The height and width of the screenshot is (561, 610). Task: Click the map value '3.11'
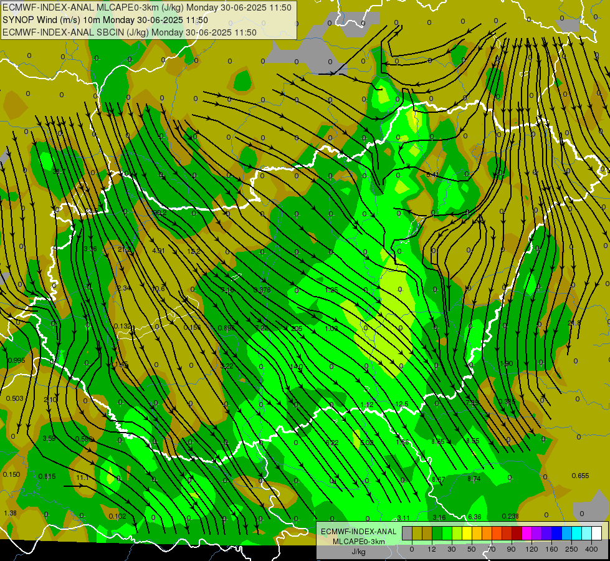(x=403, y=518)
